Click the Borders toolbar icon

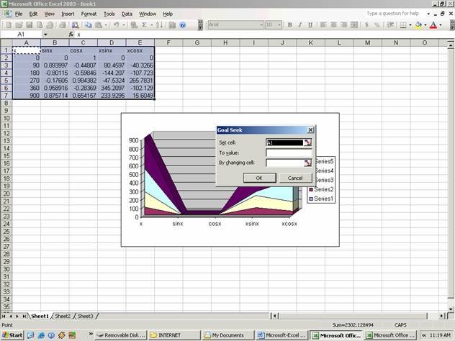403,25
